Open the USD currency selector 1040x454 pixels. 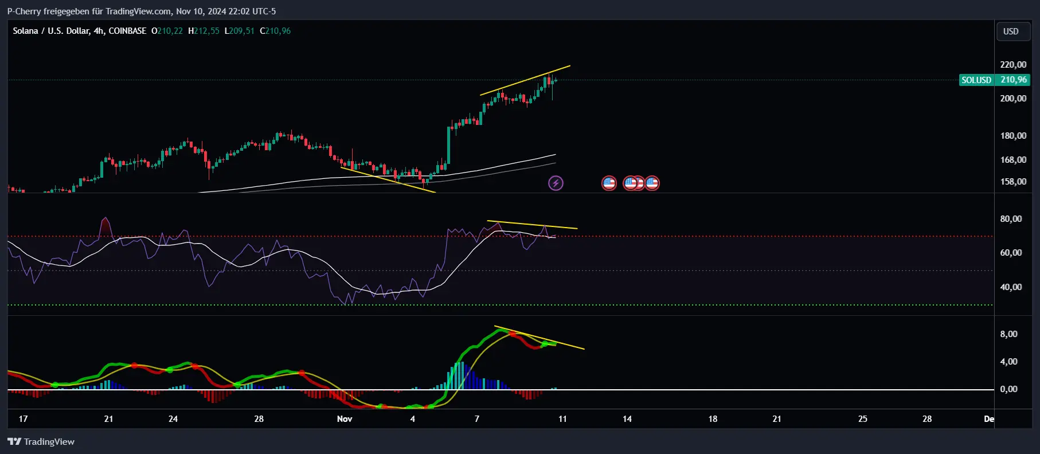(1013, 32)
